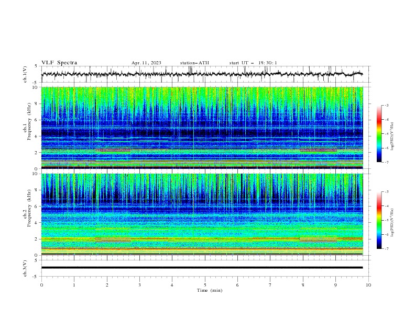This screenshot has width=415, height=320.
Task: Click the "-3" tick on upper colorbar
Action: coord(386,105)
